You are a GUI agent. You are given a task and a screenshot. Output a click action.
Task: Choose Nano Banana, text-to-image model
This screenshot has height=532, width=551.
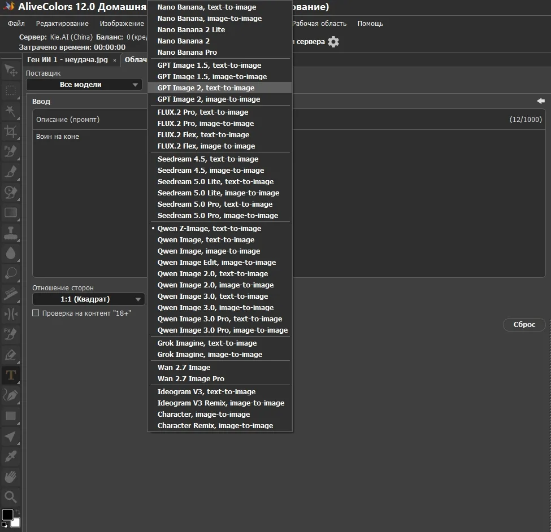(x=220, y=7)
